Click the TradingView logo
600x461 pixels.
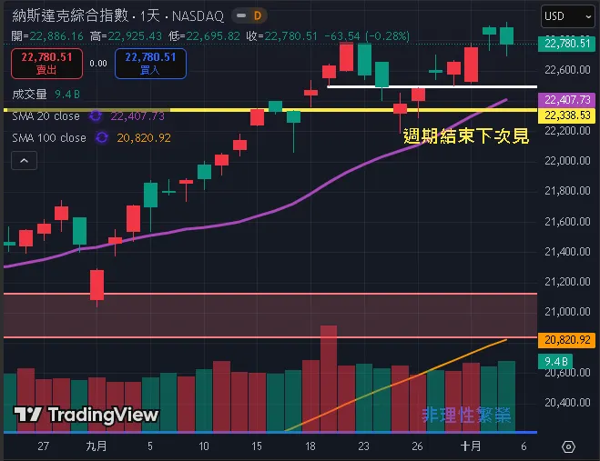(86, 415)
